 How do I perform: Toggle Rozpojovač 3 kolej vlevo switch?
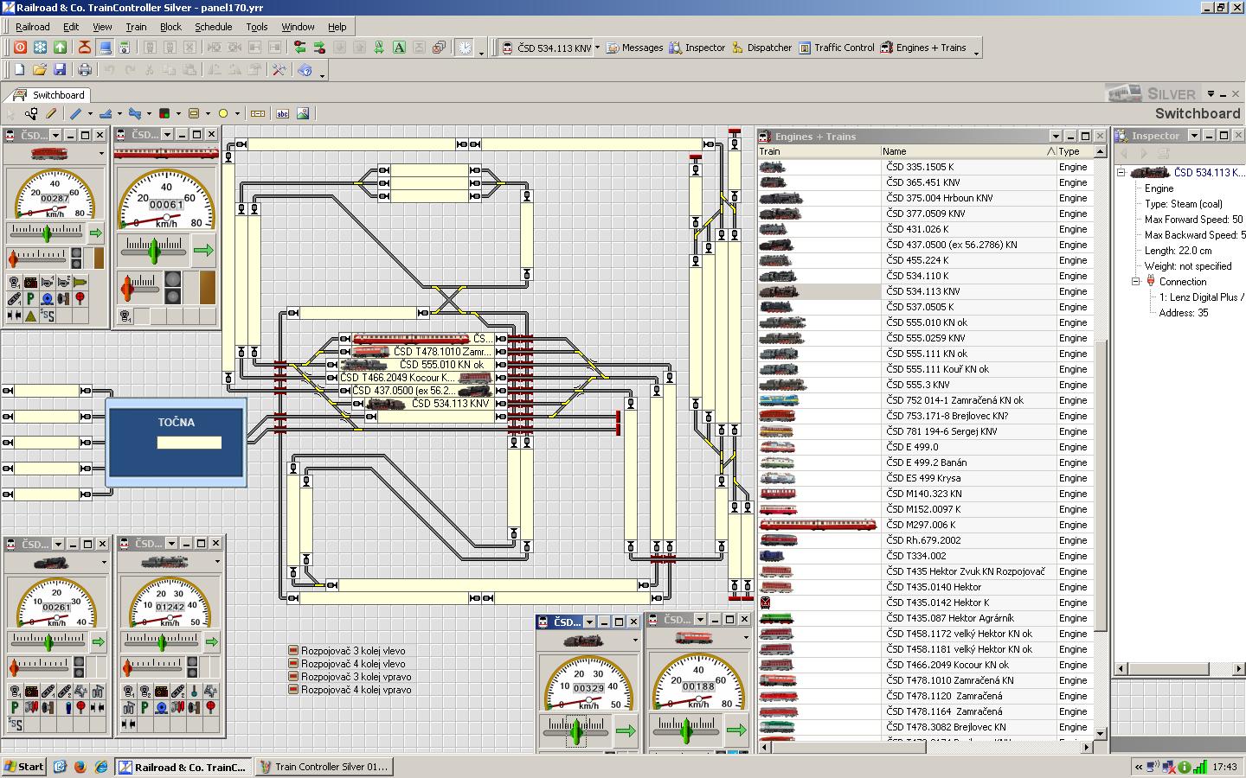click(x=293, y=651)
